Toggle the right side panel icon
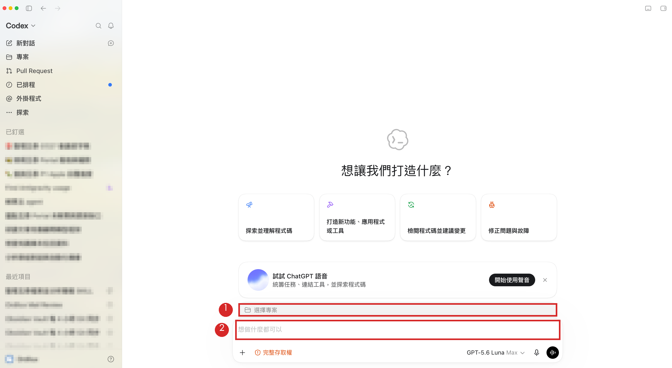The image size is (672, 368). [664, 8]
